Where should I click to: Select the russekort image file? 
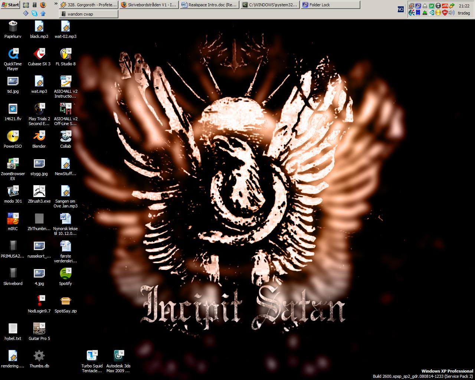coord(39,249)
